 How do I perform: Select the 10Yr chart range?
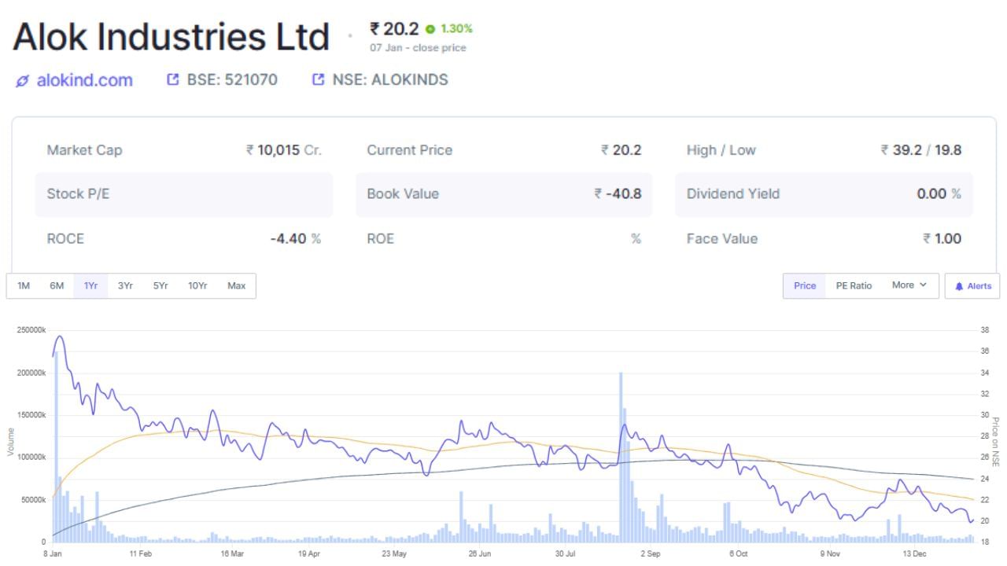[x=197, y=286]
